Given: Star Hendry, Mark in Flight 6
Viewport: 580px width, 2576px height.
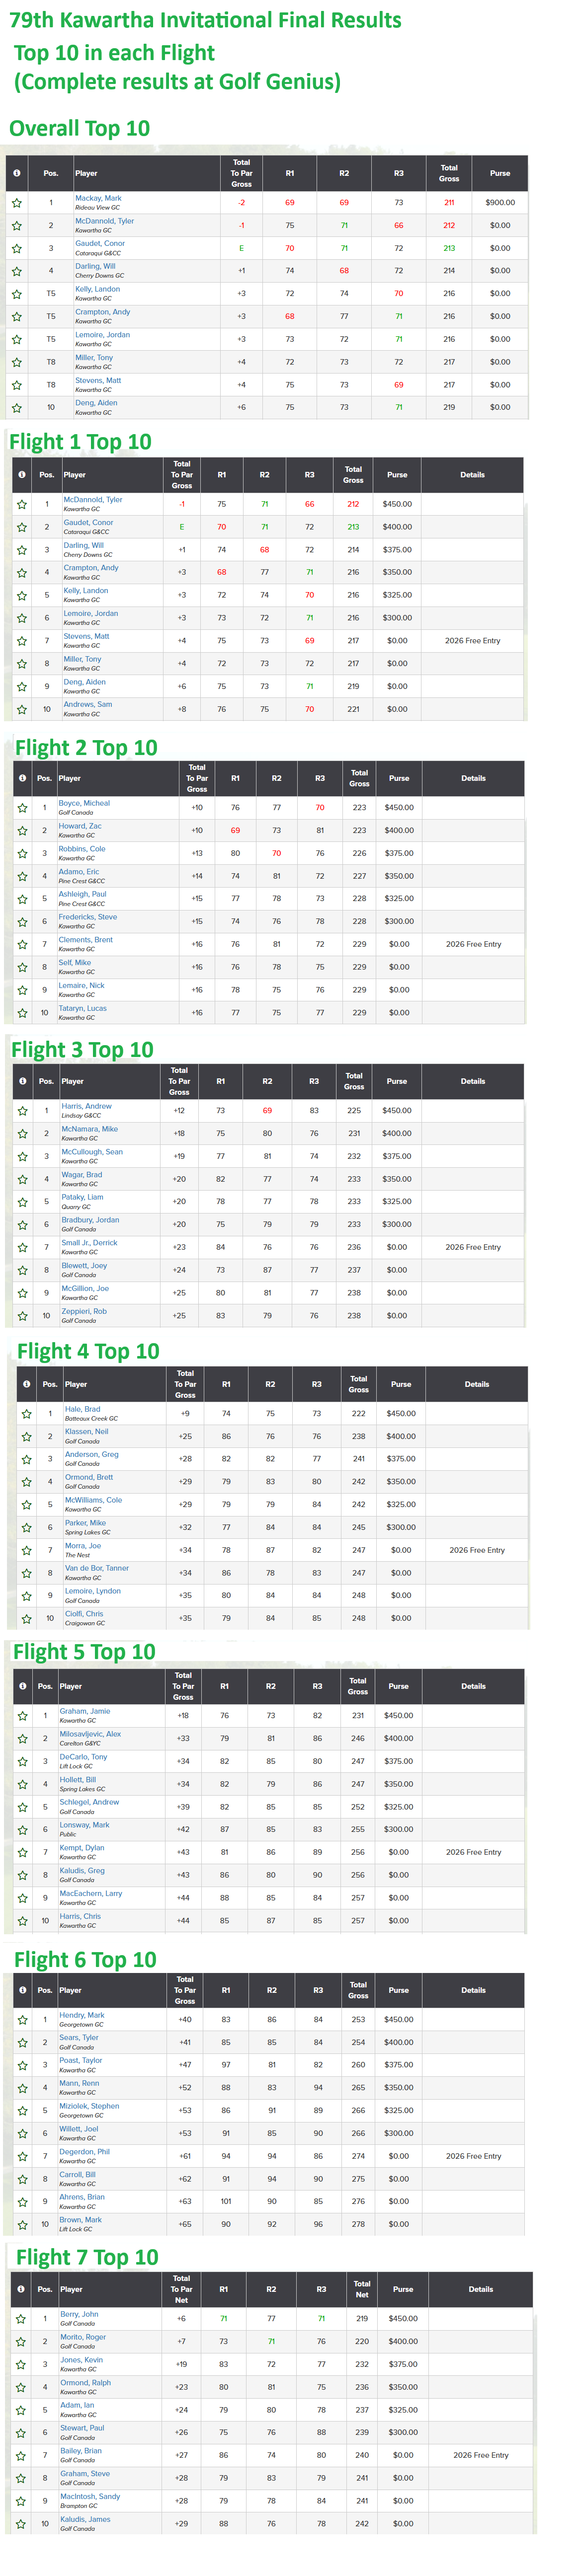Looking at the screenshot, I should (x=22, y=2020).
